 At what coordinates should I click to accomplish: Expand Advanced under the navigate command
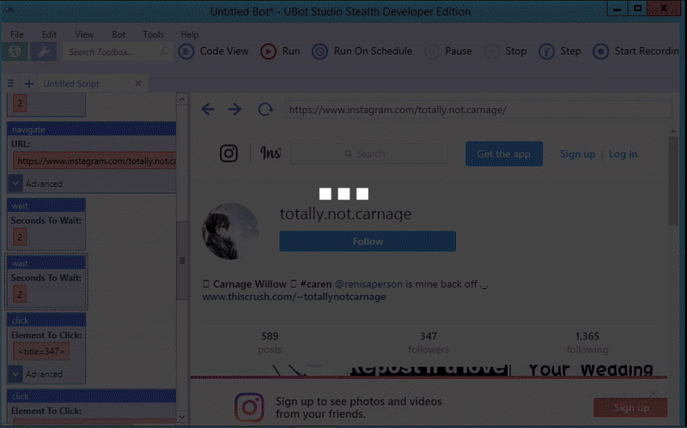pyautogui.click(x=15, y=184)
